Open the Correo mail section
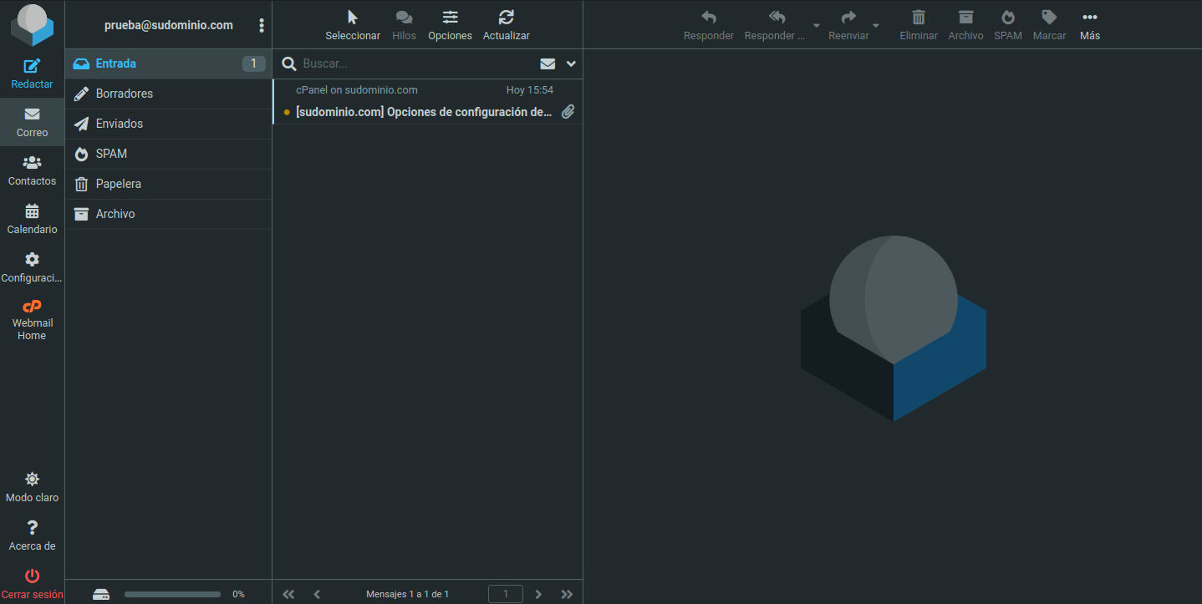The image size is (1202, 604). [32, 122]
